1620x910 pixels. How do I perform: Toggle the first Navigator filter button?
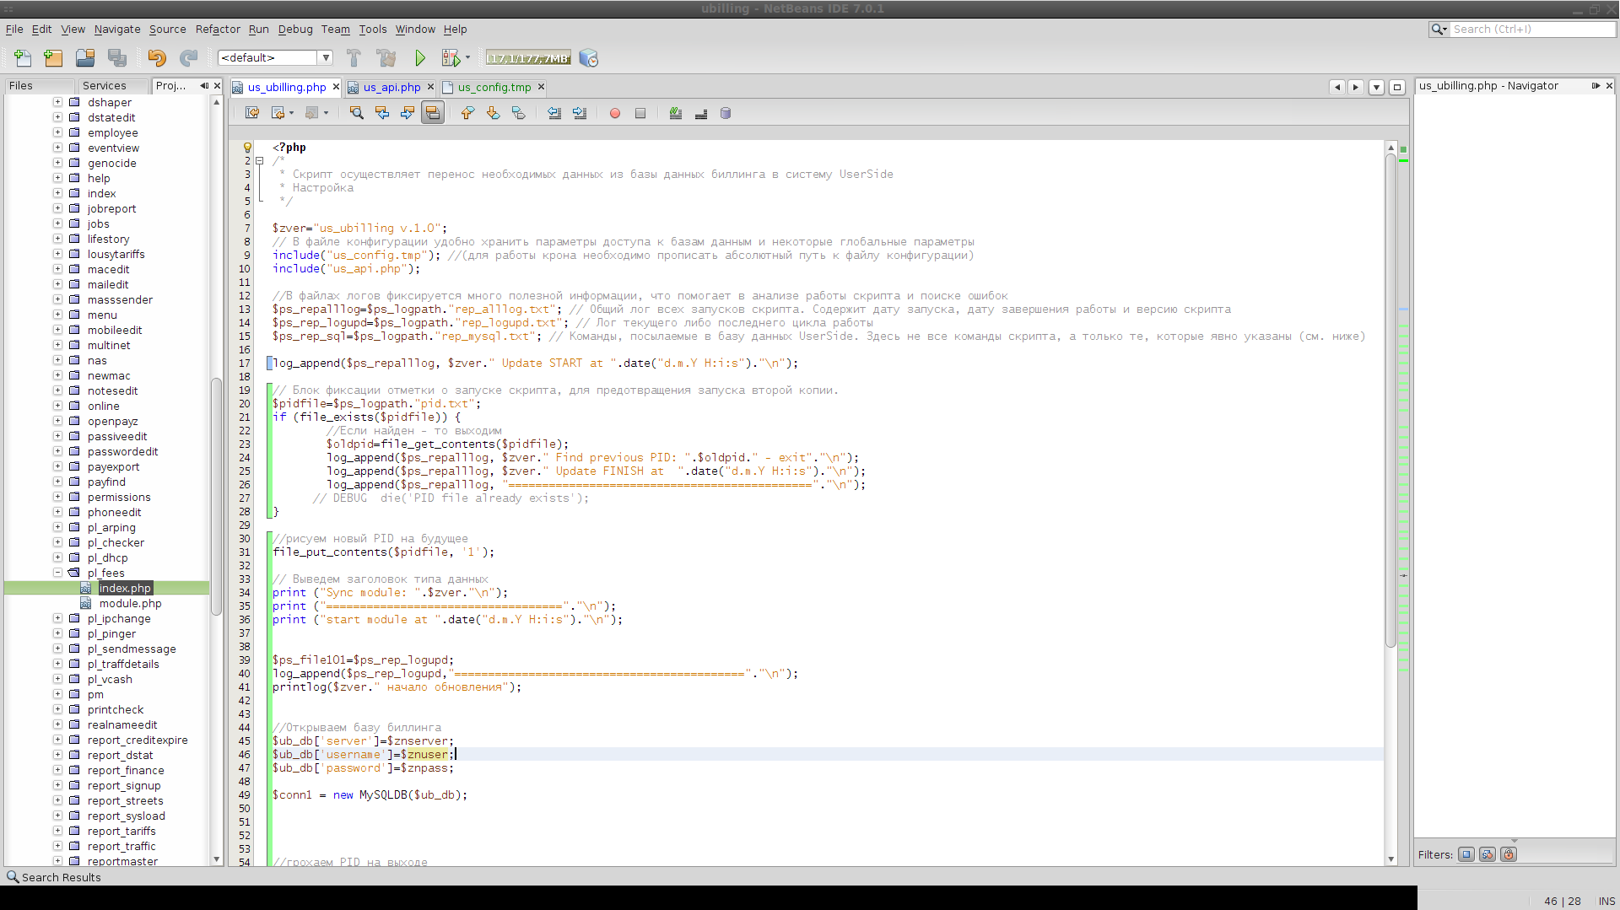tap(1466, 854)
